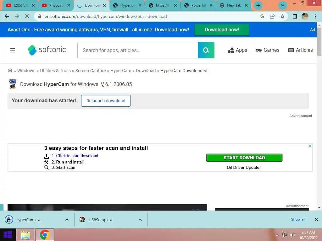Open the Utilities & Tools breadcrumb link

55,71
